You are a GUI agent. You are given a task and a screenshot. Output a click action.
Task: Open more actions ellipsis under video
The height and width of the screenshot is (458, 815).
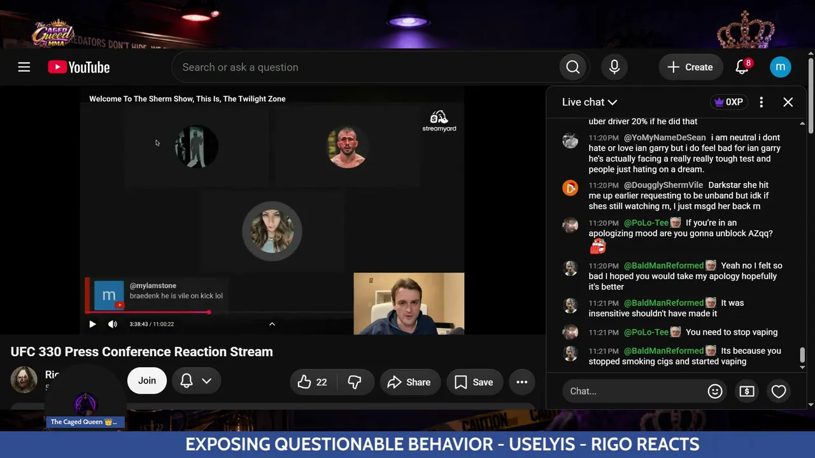(x=522, y=382)
